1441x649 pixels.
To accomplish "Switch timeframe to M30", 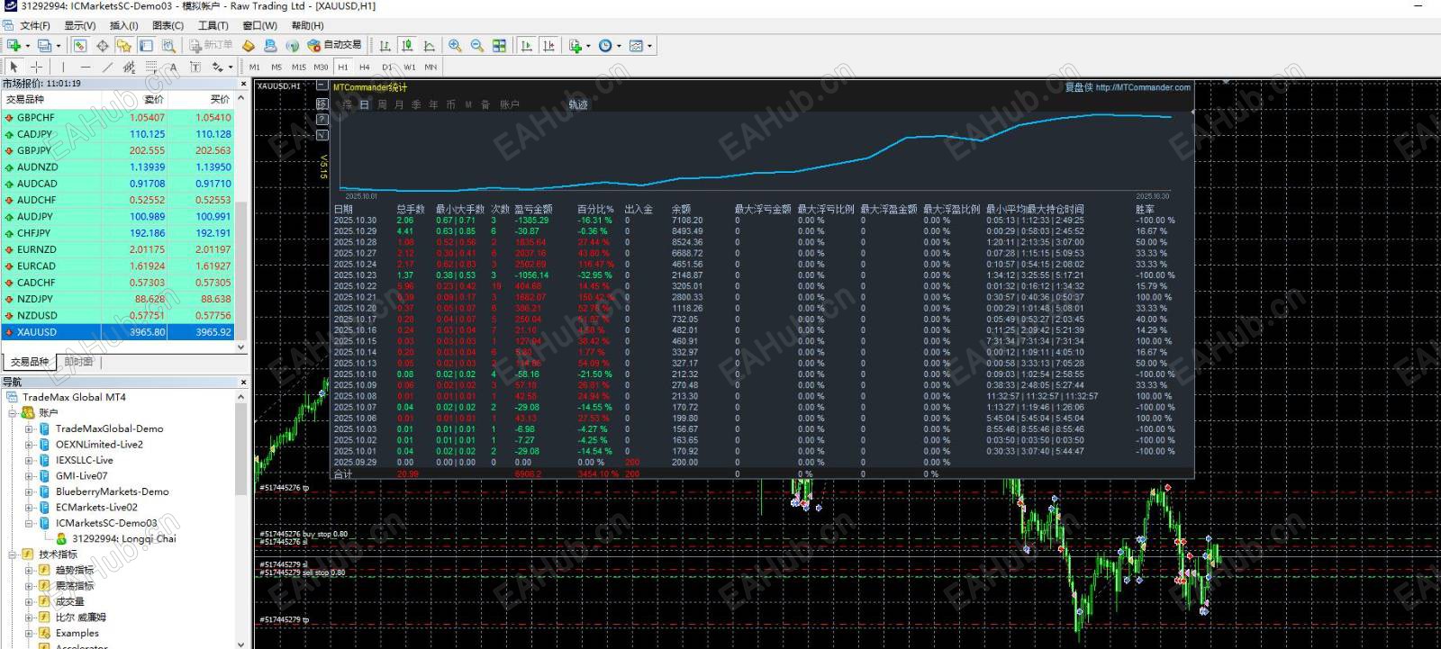I will [321, 67].
